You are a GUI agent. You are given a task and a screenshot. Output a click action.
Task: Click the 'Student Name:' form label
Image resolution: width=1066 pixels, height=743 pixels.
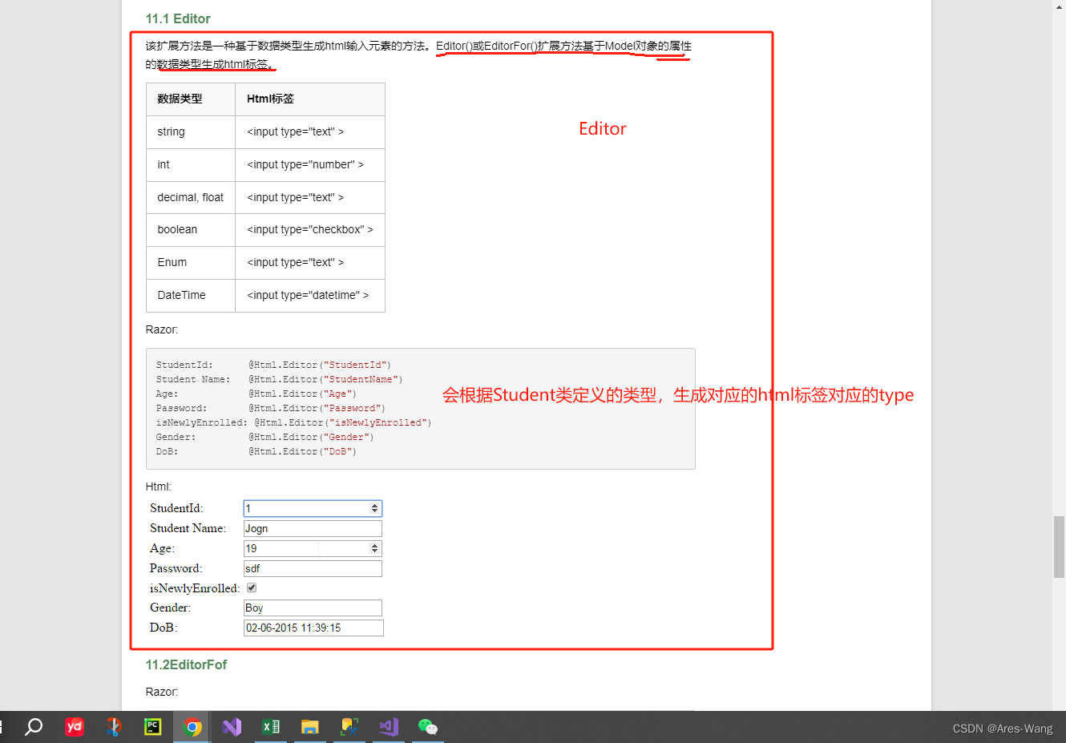coord(188,528)
